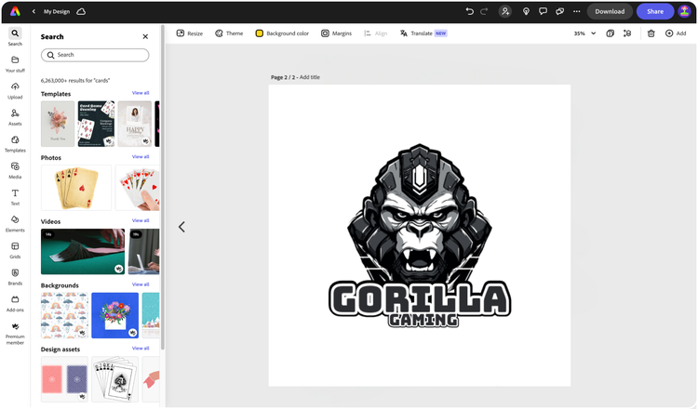View all Videos results

click(x=141, y=220)
